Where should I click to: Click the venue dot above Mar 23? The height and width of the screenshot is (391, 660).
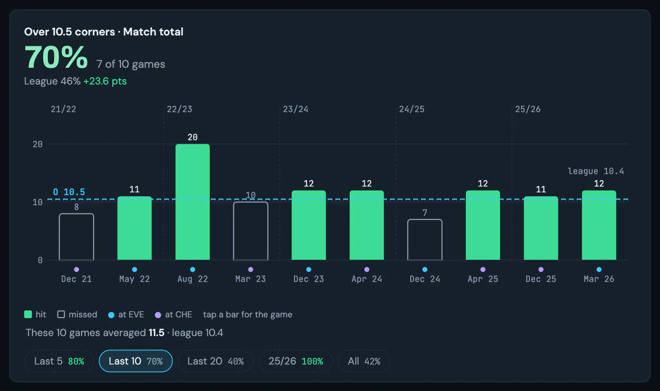tap(251, 269)
